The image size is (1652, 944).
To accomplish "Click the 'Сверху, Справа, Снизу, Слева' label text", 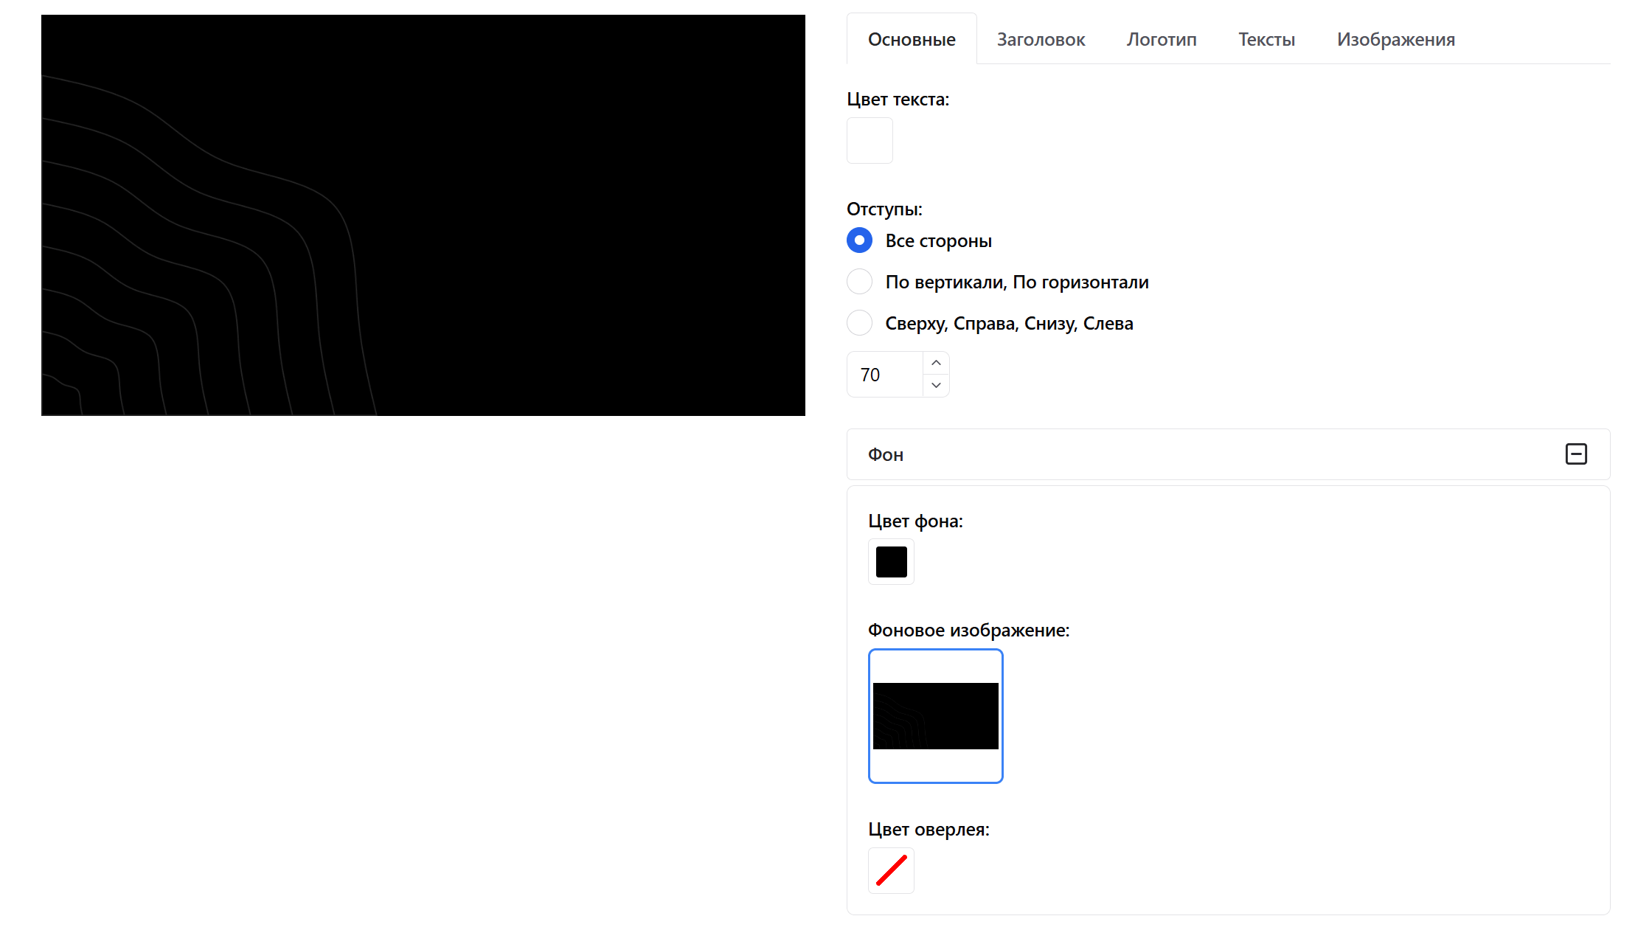I will [x=1009, y=324].
